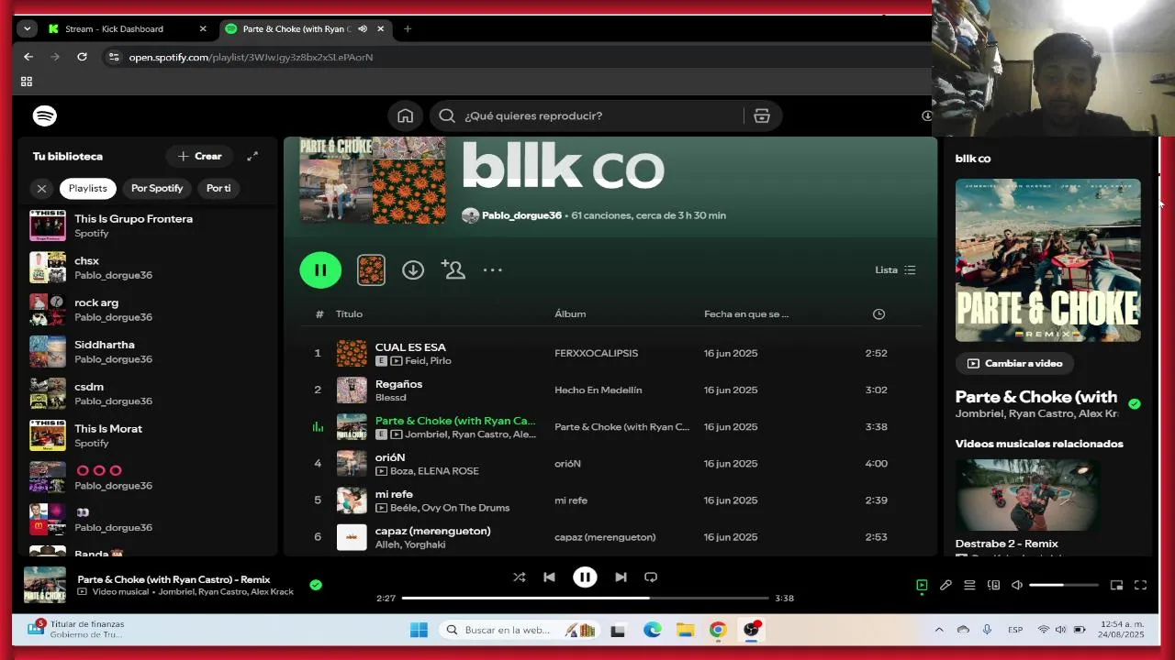Click the green saved checkmark in the player bar
The width and height of the screenshot is (1175, 660).
(x=316, y=585)
